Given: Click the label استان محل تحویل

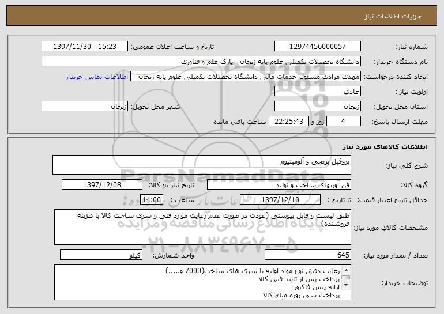Looking at the screenshot, I should click(x=401, y=107).
